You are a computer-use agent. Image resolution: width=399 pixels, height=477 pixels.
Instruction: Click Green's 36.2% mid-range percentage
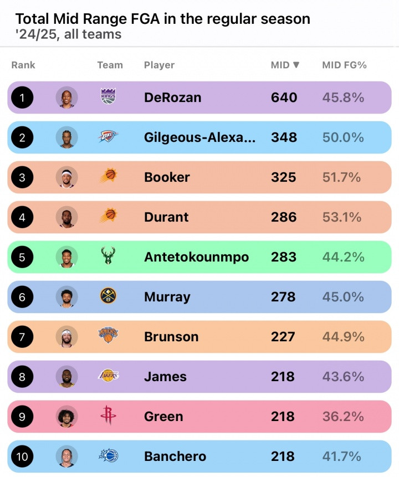343,417
